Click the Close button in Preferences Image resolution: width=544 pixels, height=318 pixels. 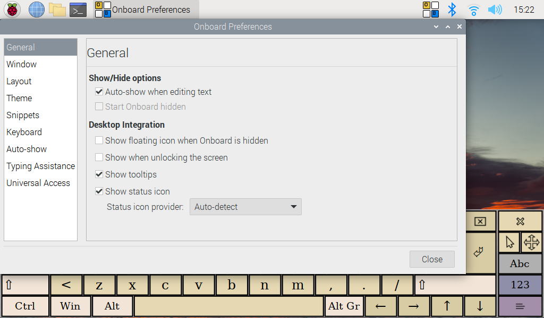click(432, 259)
